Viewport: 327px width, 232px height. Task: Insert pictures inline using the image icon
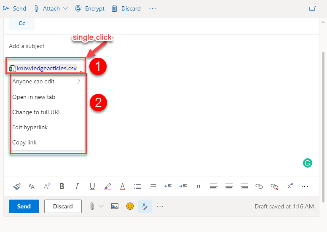point(115,206)
